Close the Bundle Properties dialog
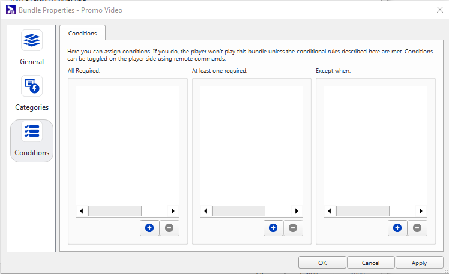Viewport: 449px width, 274px height. [x=440, y=10]
